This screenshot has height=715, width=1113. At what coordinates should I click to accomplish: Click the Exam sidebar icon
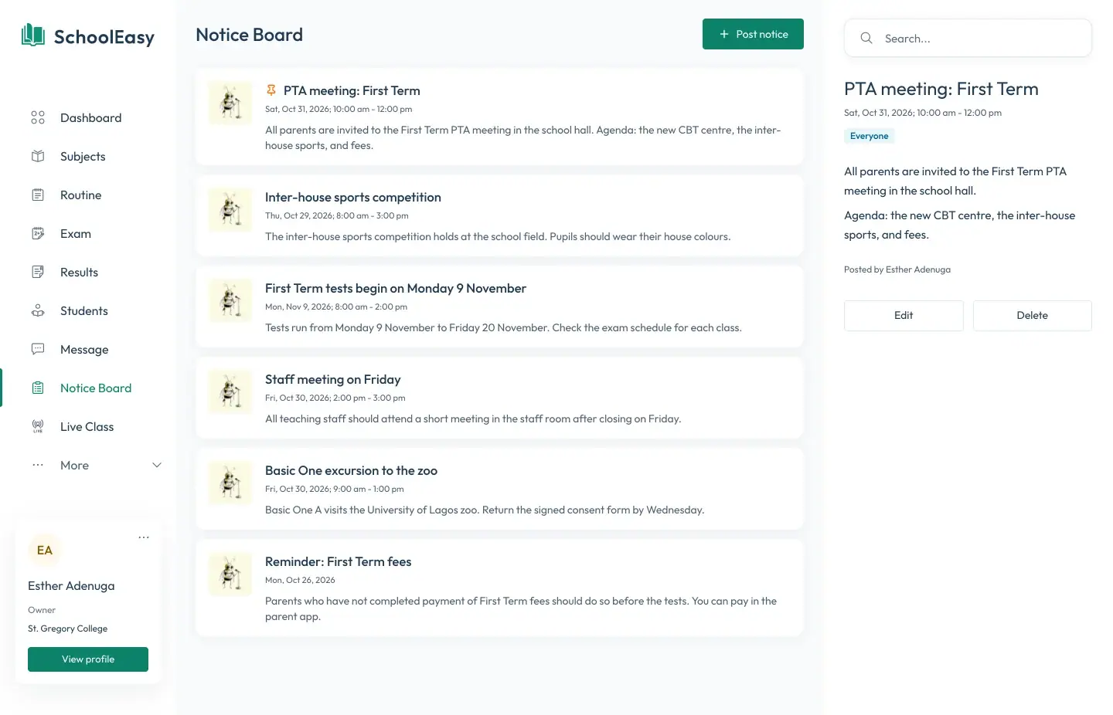[x=38, y=233]
